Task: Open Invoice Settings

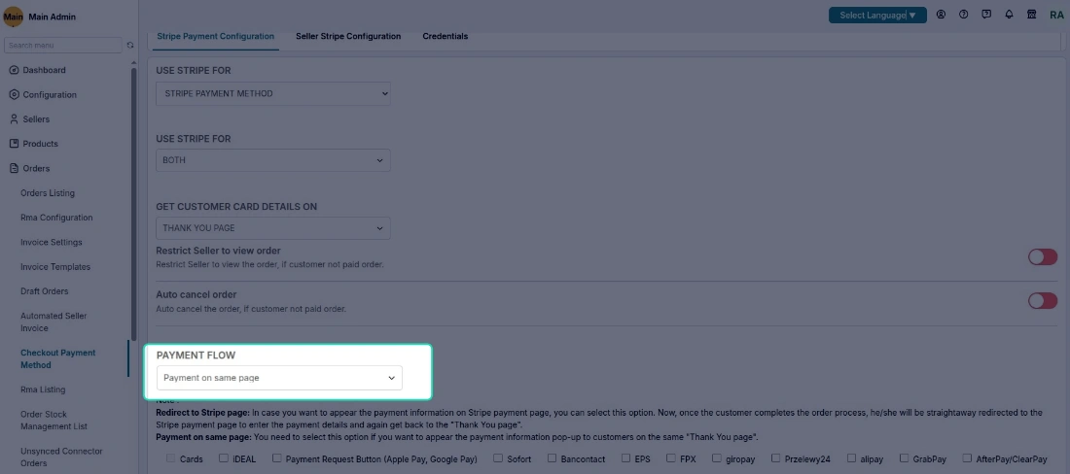Action: (x=52, y=242)
